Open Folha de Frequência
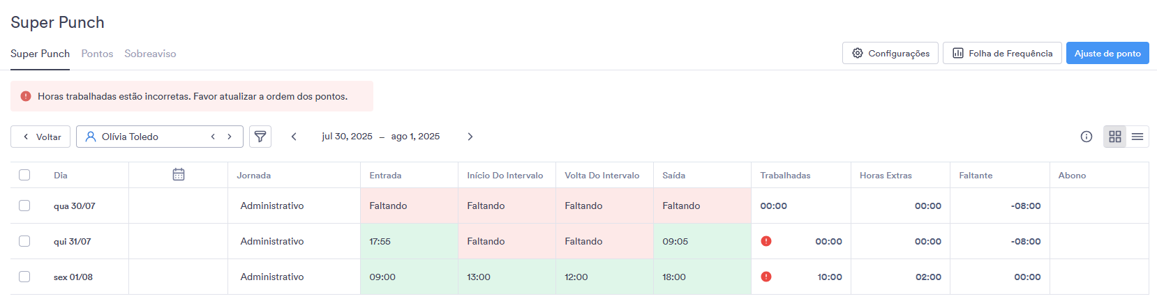 coord(1002,53)
